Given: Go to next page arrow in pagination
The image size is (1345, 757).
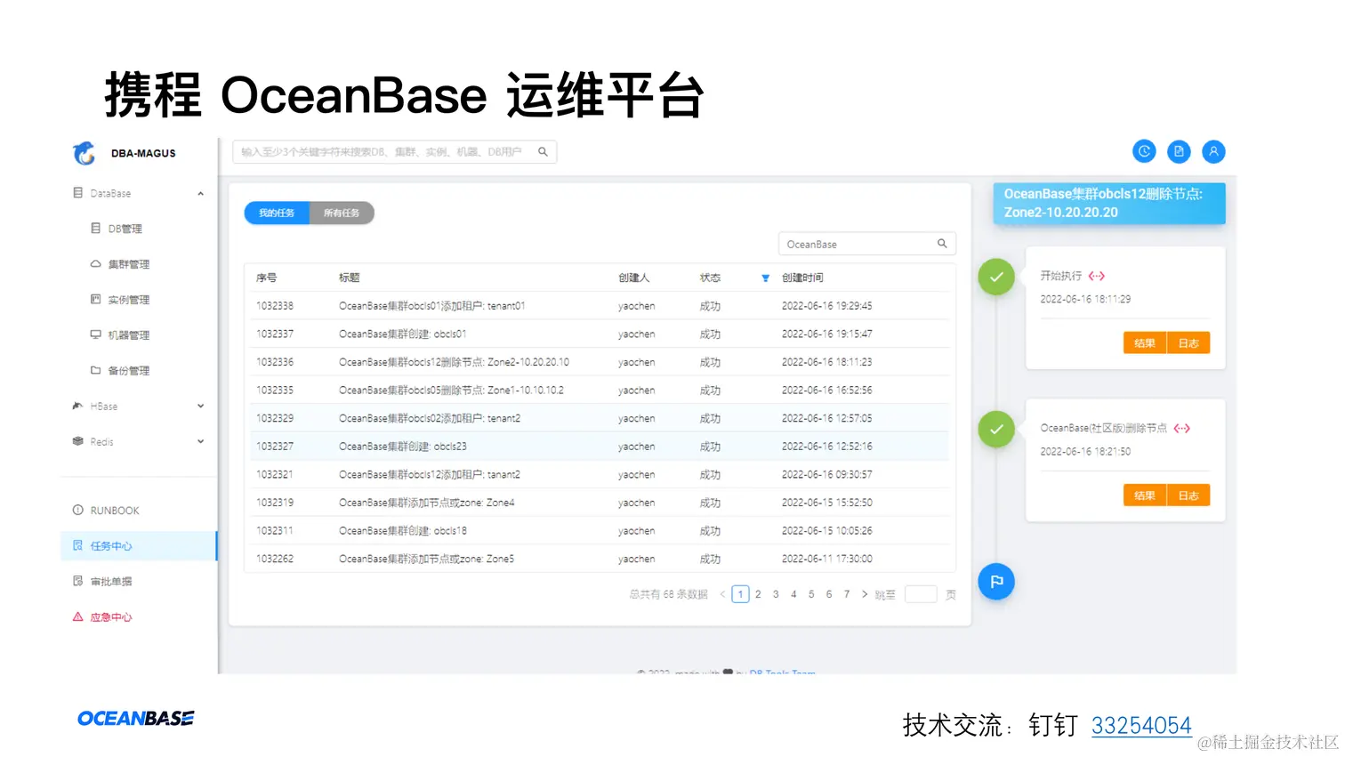Looking at the screenshot, I should tap(864, 594).
